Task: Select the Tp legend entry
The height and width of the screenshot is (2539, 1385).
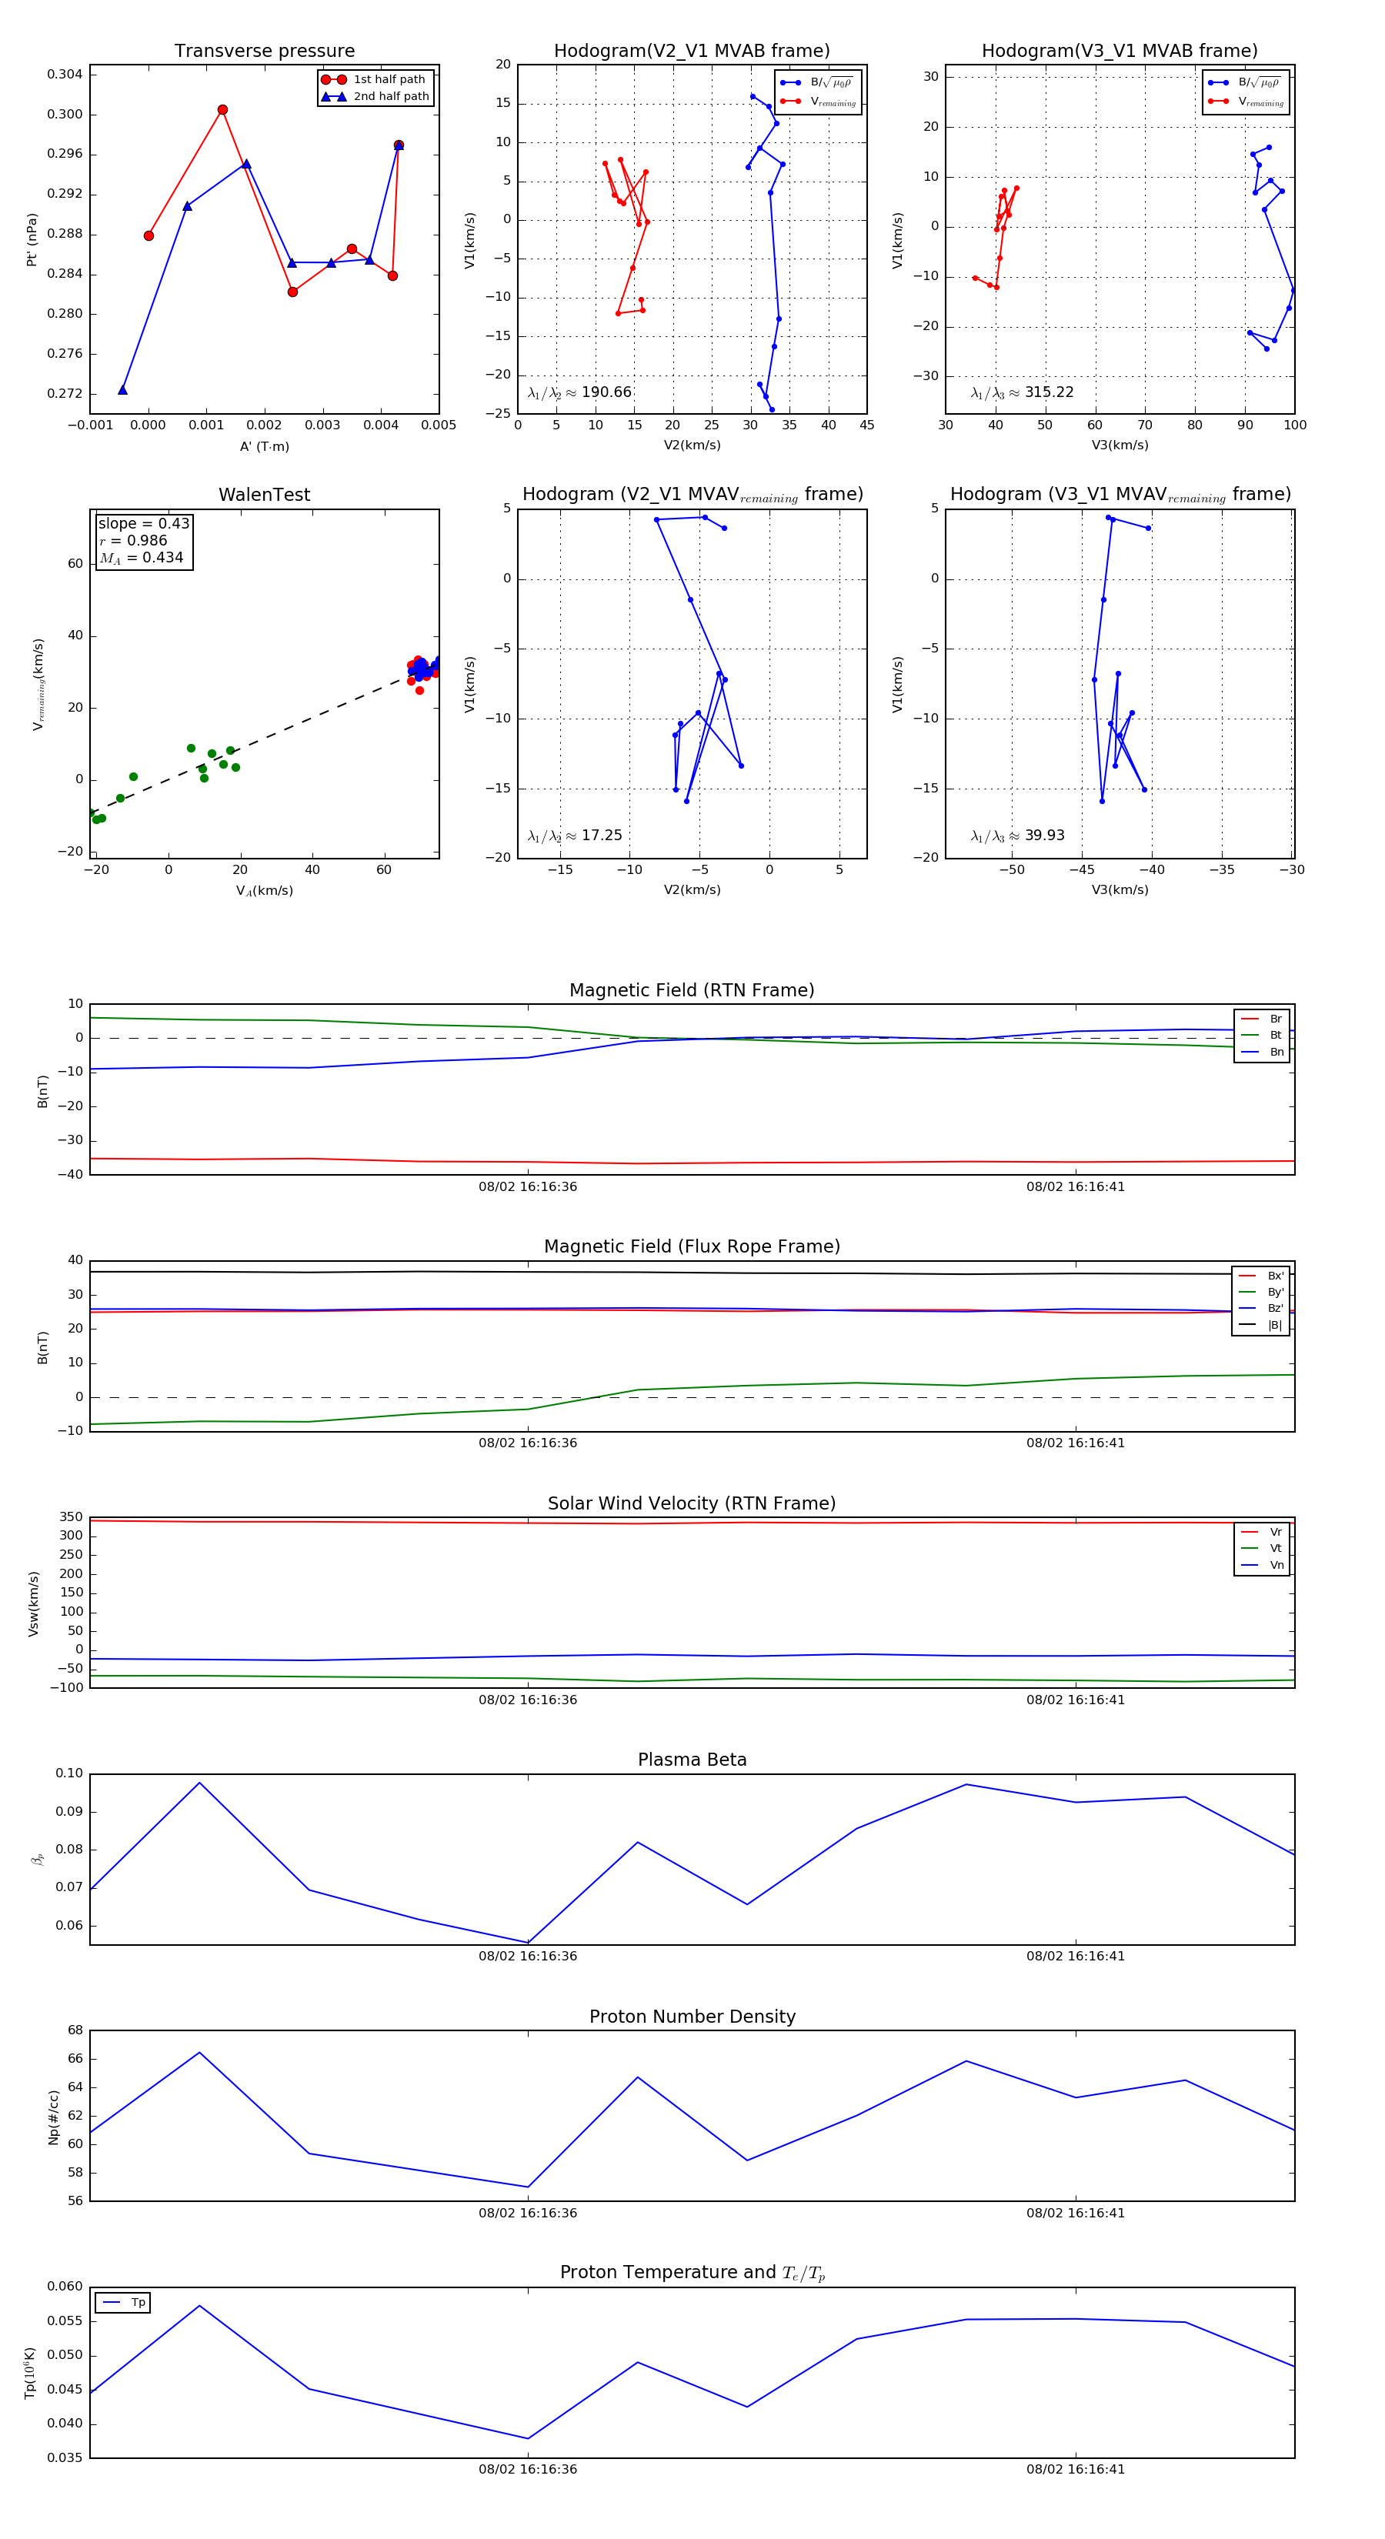Action: pyautogui.click(x=123, y=2304)
